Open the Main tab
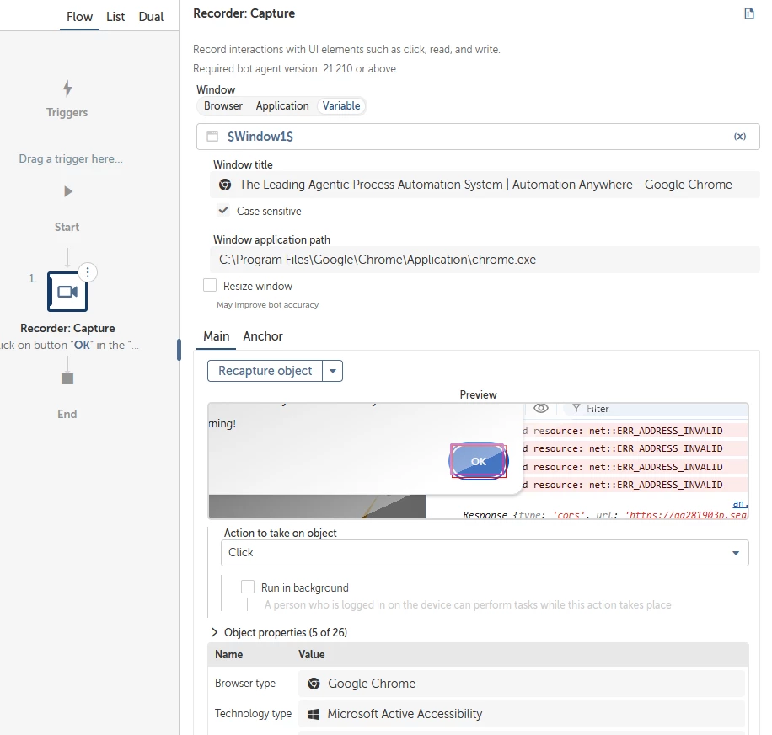 pyautogui.click(x=216, y=336)
